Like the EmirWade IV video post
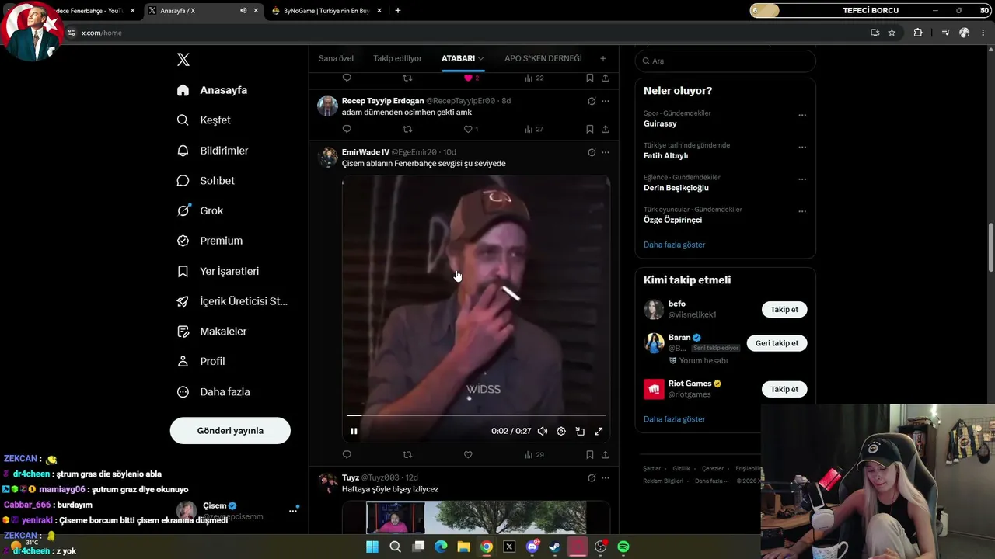This screenshot has width=995, height=559. (468, 454)
